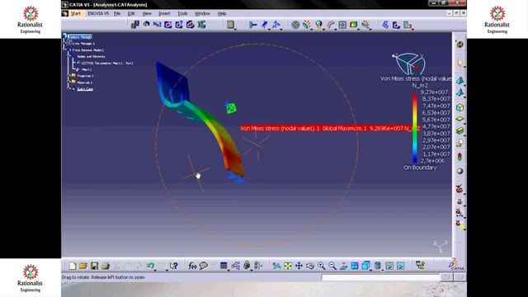Click the green color palette image icon
Screen dimensions: 528x297
pos(354,25)
